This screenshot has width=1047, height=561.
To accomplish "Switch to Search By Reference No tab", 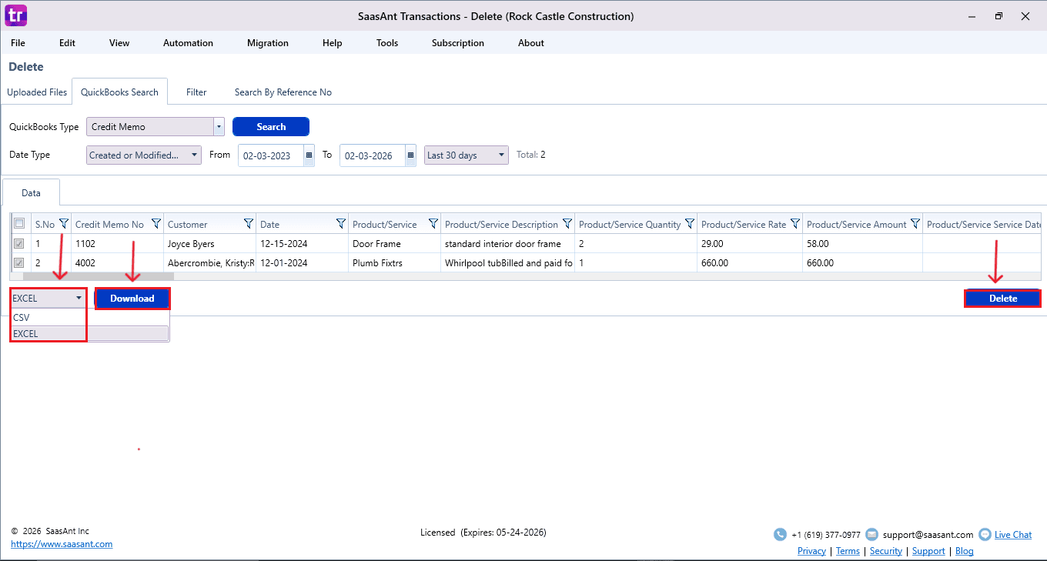I will (283, 92).
